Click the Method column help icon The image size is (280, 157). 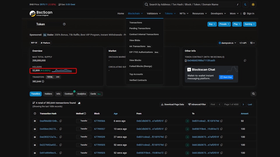pos(85,114)
